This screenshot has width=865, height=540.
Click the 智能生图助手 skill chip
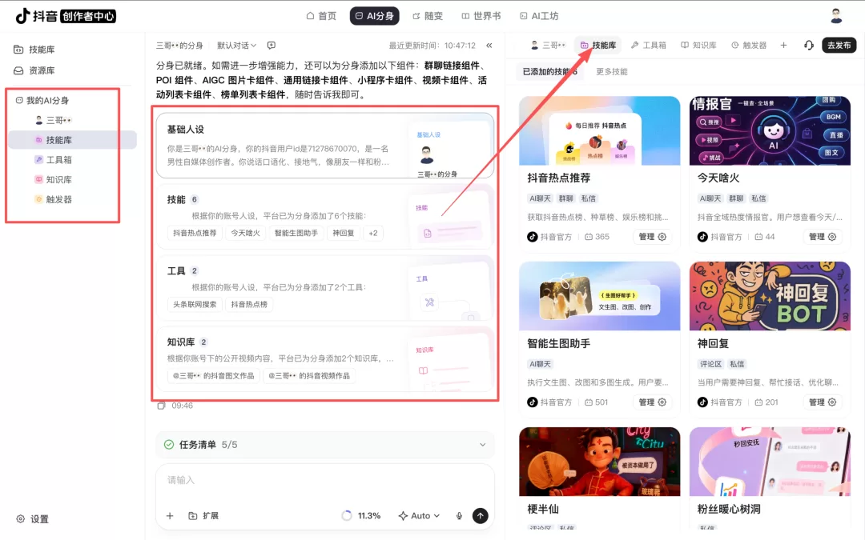tap(296, 233)
